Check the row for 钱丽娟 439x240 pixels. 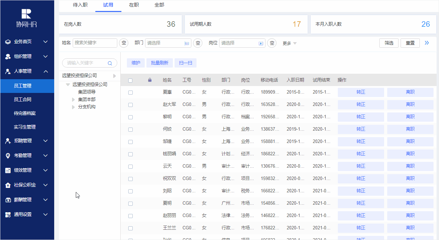tap(130, 154)
